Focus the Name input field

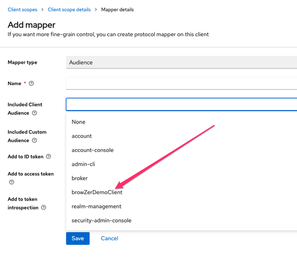(181, 84)
